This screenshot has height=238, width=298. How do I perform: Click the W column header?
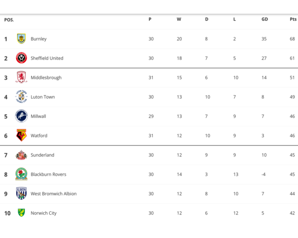point(179,20)
